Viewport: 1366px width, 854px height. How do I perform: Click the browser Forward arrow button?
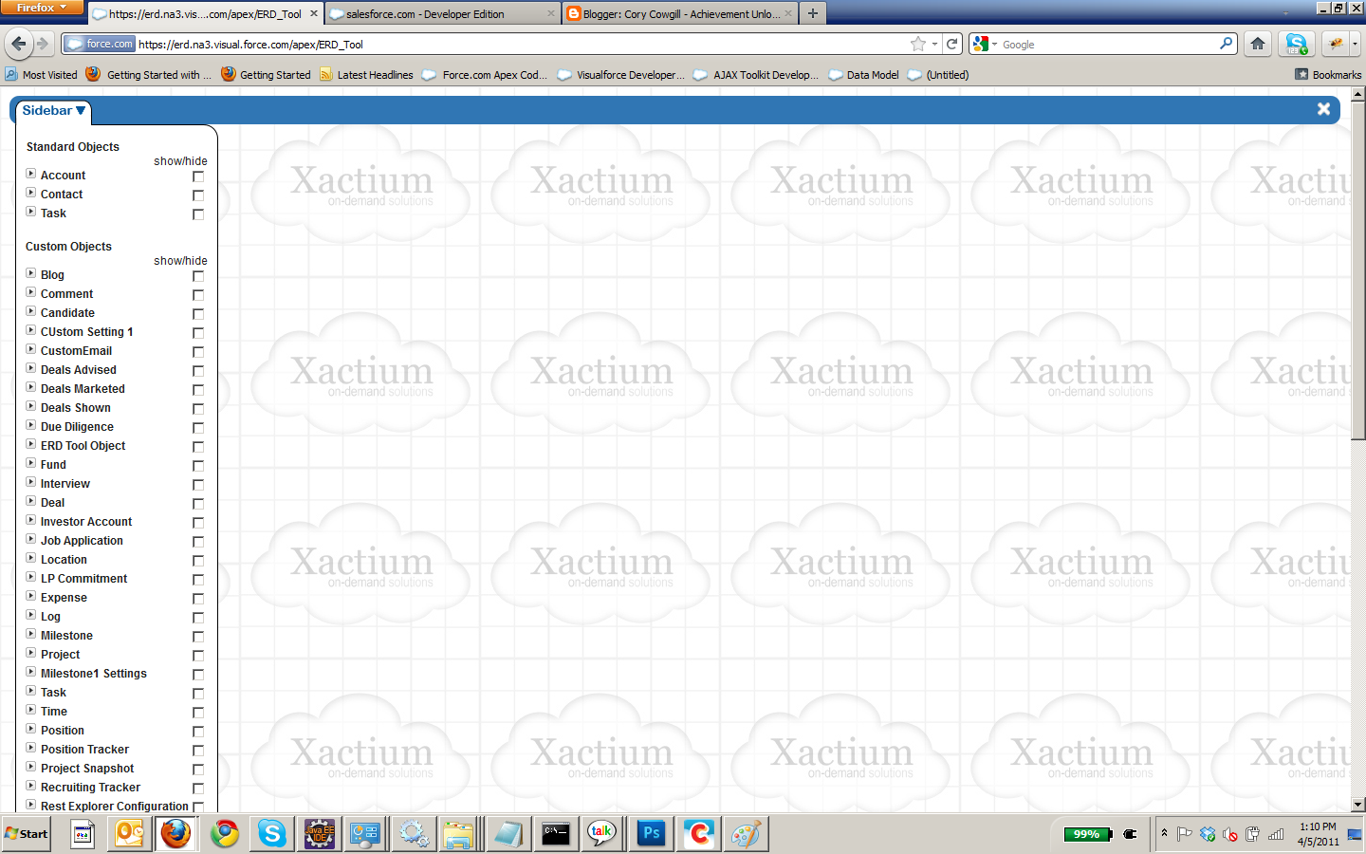tap(42, 44)
